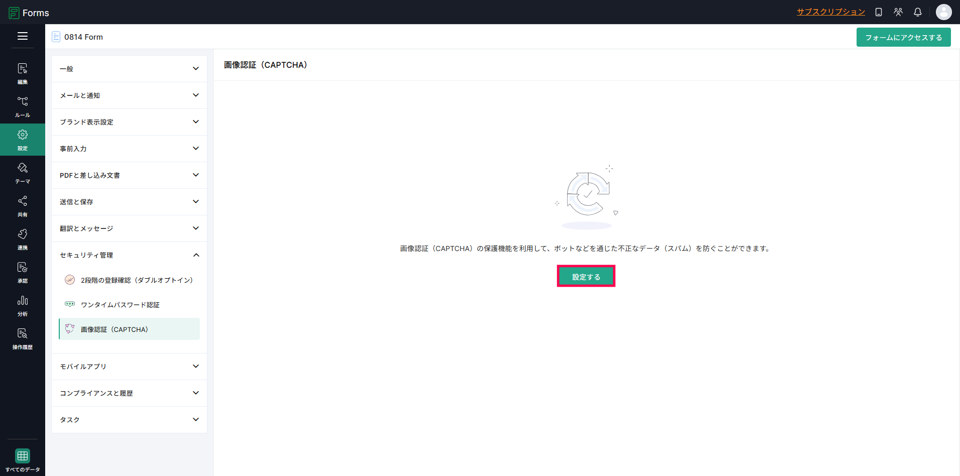Open the 編集 (Edit) sidebar icon
This screenshot has width=960, height=476.
click(23, 73)
